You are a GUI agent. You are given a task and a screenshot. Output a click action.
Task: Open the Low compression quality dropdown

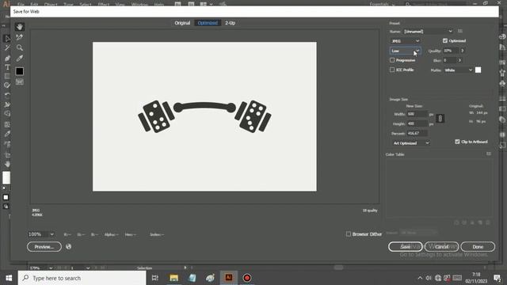[x=405, y=51]
